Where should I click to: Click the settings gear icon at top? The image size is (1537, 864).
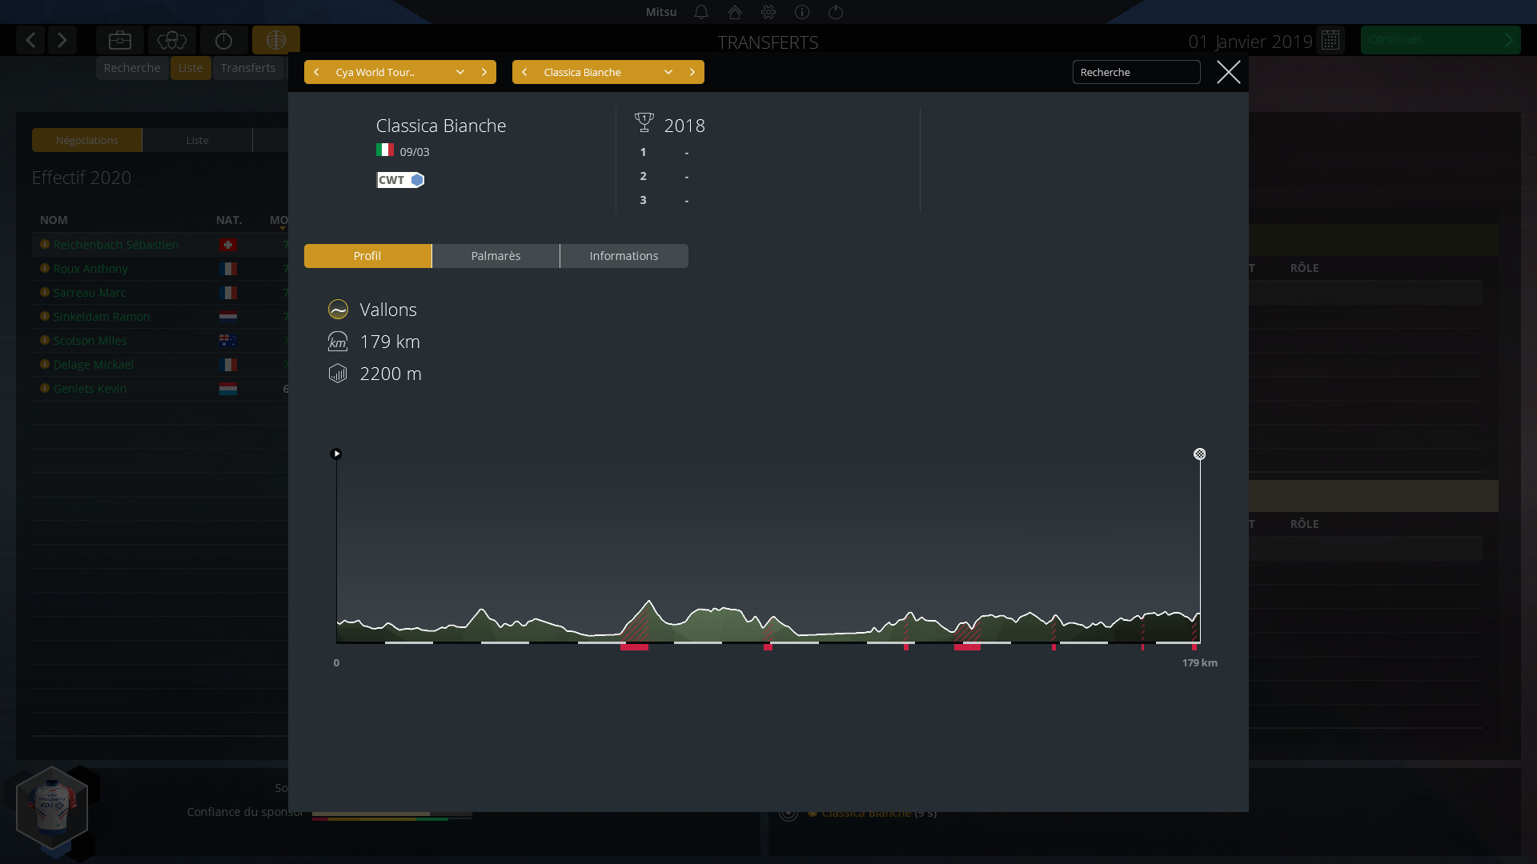coord(768,12)
